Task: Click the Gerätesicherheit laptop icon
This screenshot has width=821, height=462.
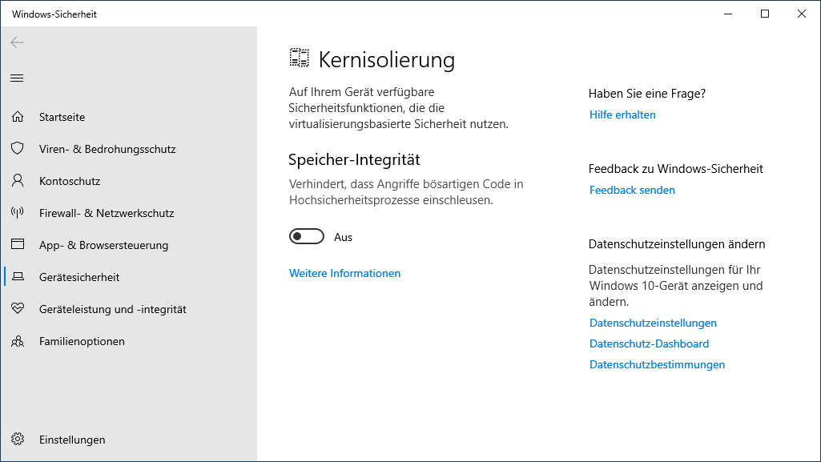Action: click(17, 277)
